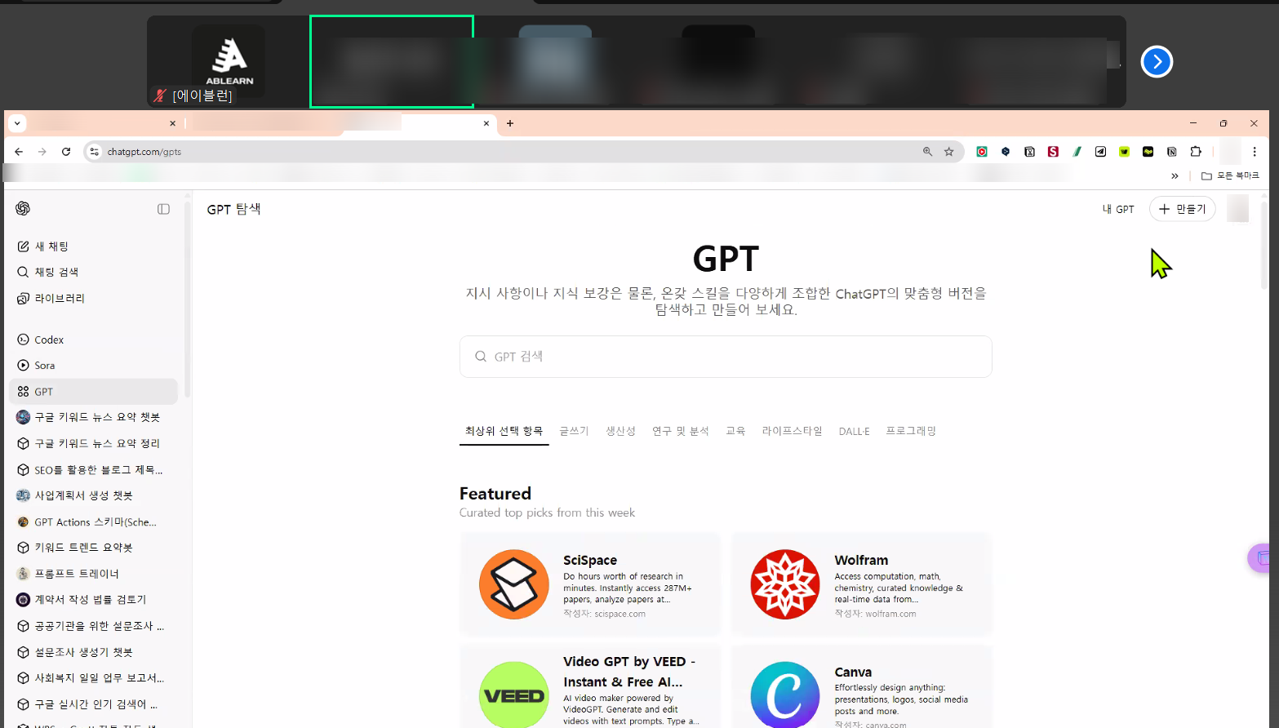
Task: Click the paper plane extension icon
Action: pyautogui.click(x=1100, y=152)
